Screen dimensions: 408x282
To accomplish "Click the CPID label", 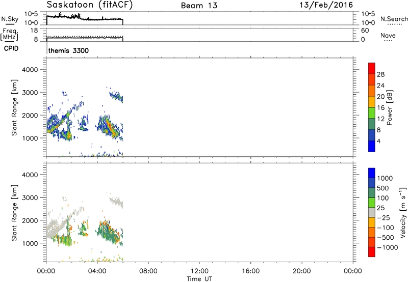I will (x=11, y=48).
